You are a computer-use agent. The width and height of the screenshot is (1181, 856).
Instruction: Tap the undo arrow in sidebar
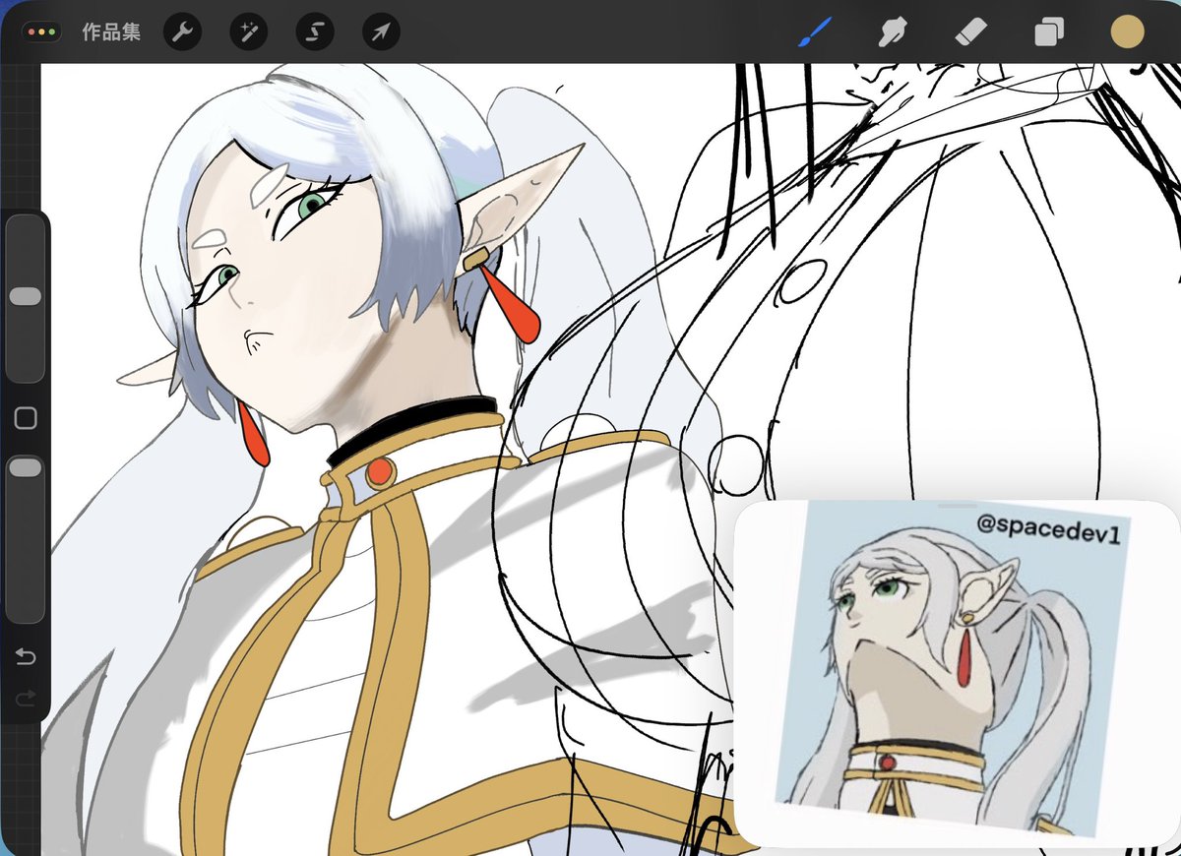pos(26,656)
